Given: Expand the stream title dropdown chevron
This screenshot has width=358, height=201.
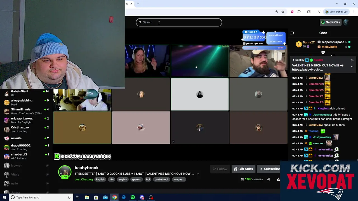Looking at the screenshot, I should [x=198, y=174].
